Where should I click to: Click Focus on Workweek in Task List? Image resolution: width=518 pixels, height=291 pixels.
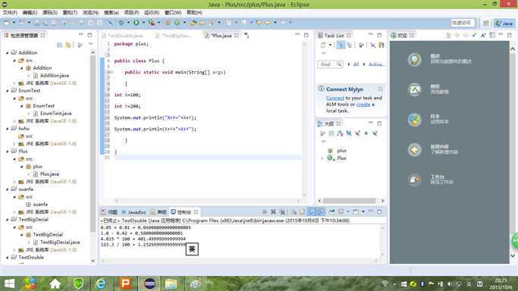(361, 45)
